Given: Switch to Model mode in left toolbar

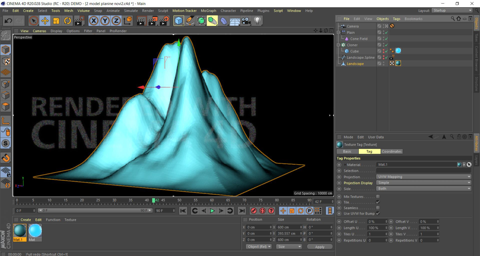Looking at the screenshot, I should (x=6, y=50).
